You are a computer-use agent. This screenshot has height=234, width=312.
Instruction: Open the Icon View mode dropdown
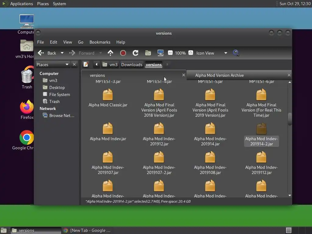coord(211,53)
